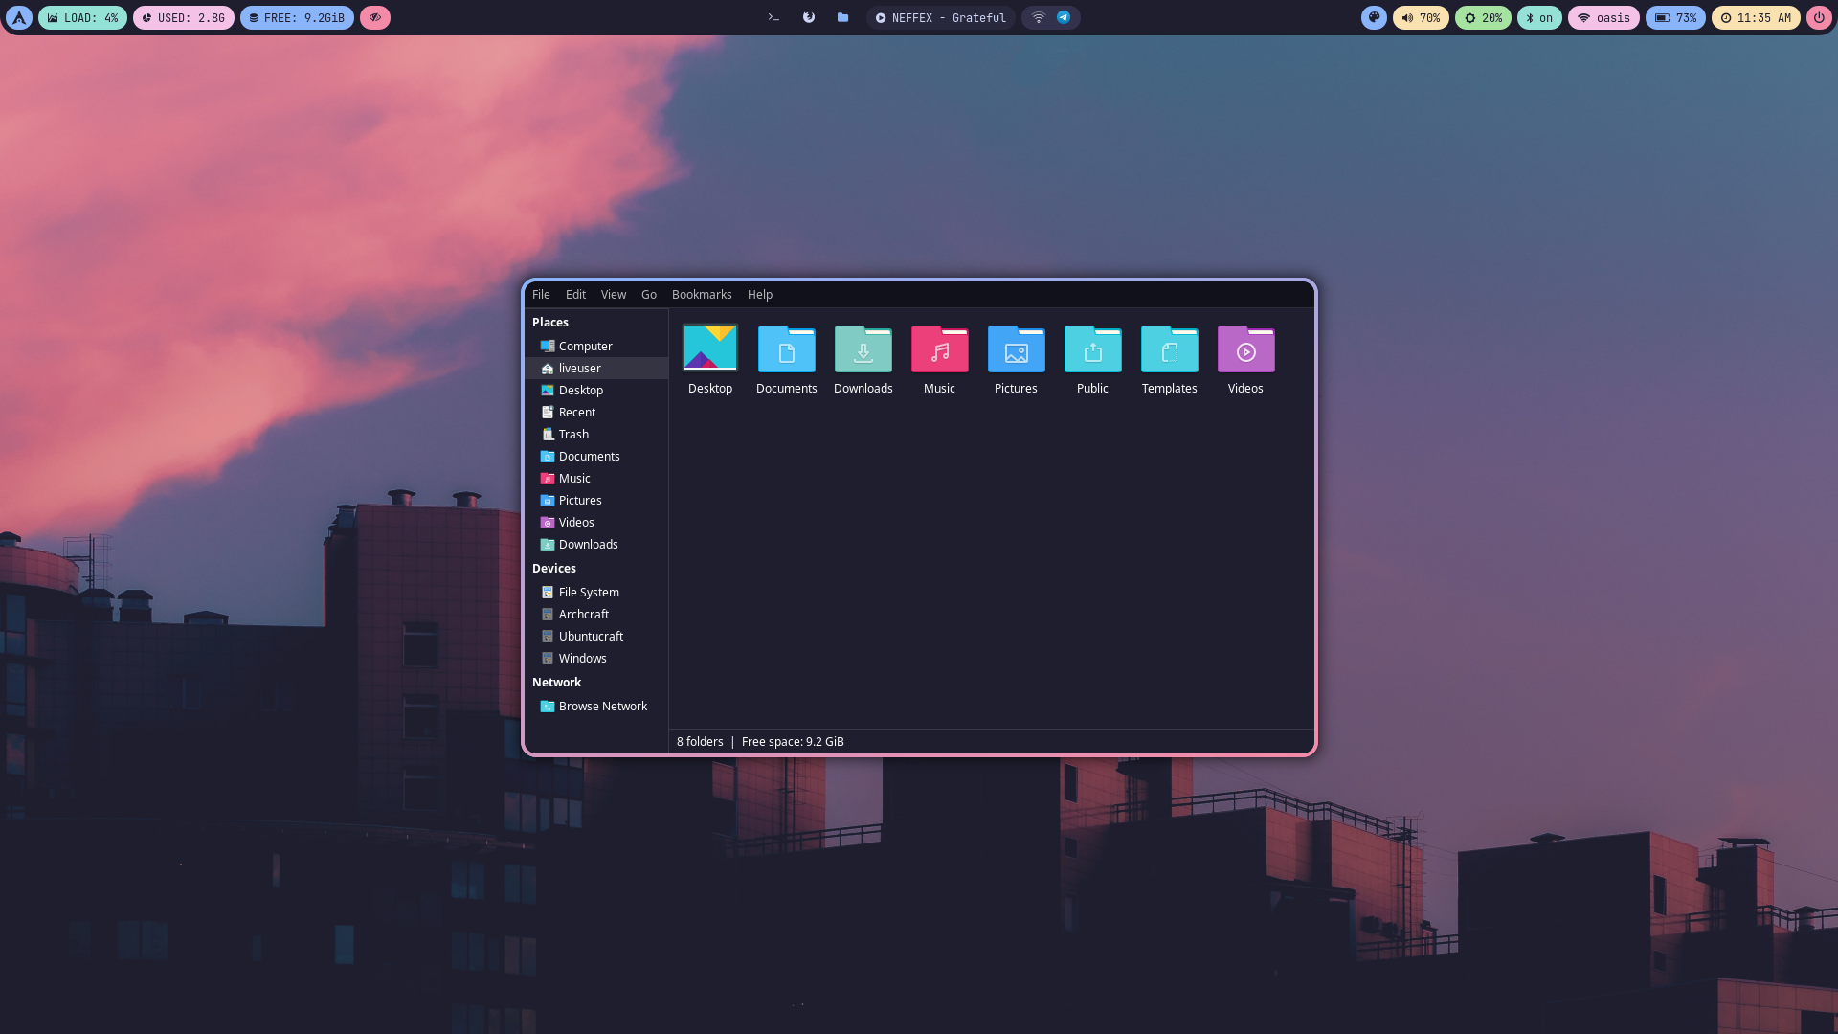Toggle play for NEFFEX - Grateful
This screenshot has width=1838, height=1034.
pyautogui.click(x=881, y=17)
